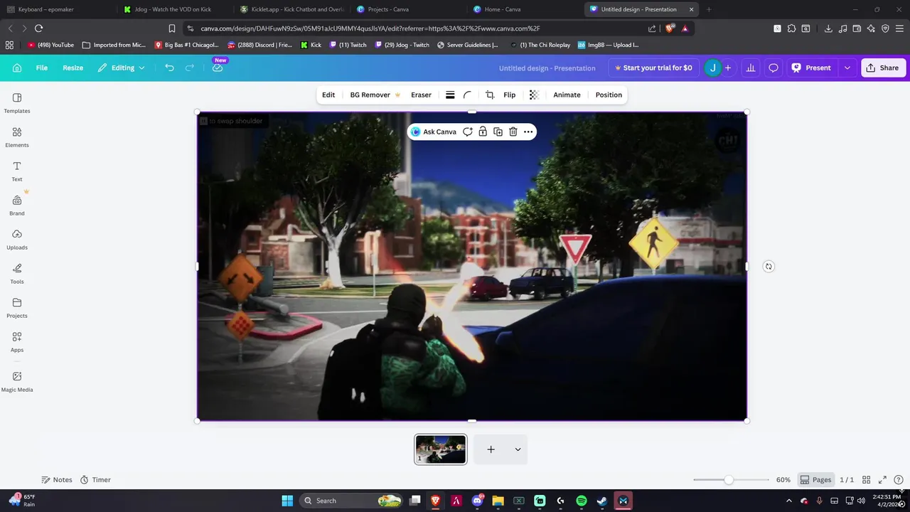Click the Share button
This screenshot has height=512, width=910.
coord(882,68)
